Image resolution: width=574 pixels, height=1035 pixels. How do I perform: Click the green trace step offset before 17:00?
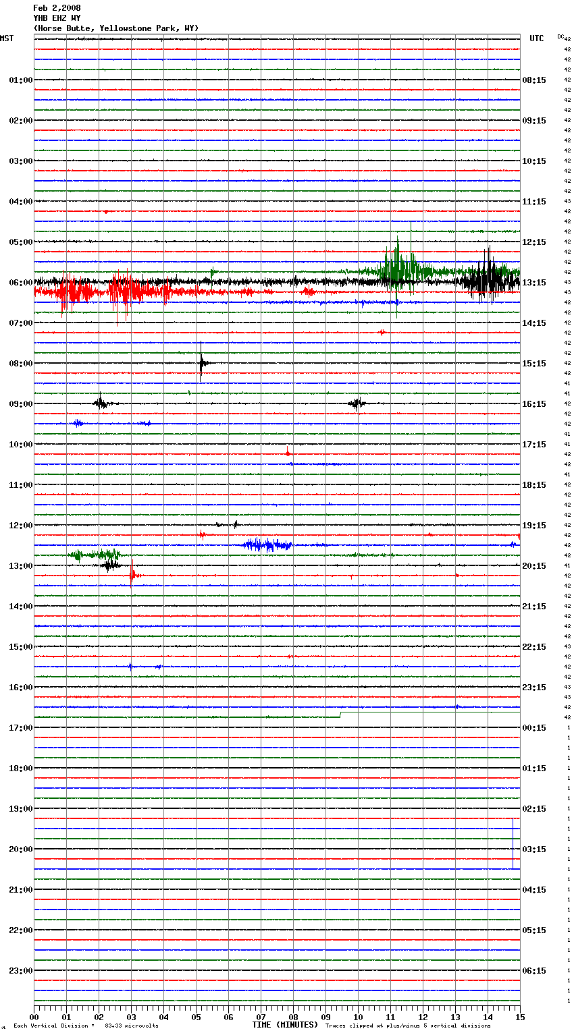click(x=340, y=715)
